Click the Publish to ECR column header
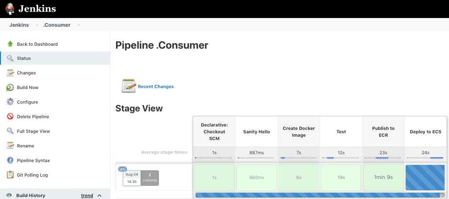 click(x=383, y=131)
